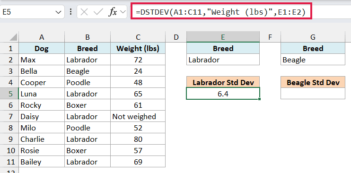Screen dimensions: 351x173
Task: Click the Labrador Std Dev header
Action: click(223, 82)
